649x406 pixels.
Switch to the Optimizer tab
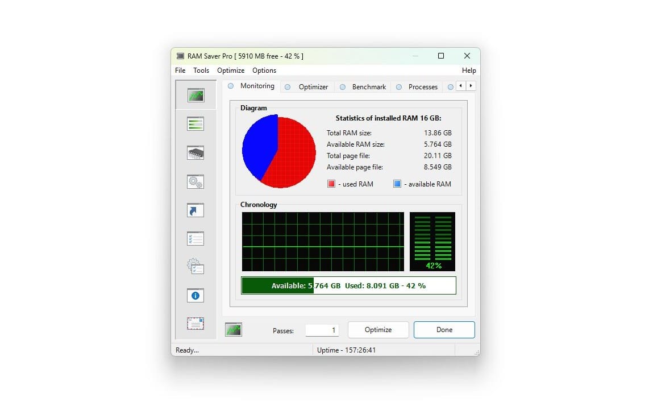tap(307, 86)
